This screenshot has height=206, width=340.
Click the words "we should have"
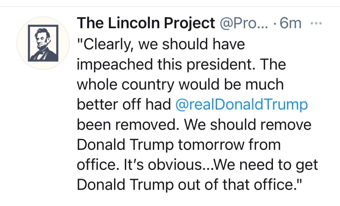click(191, 44)
